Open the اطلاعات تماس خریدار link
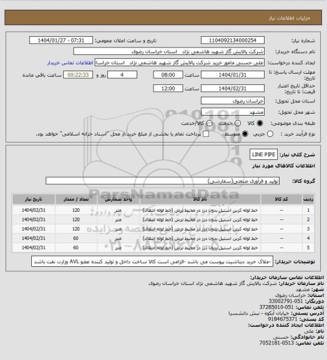This screenshot has height=360, width=327. (x=70, y=62)
